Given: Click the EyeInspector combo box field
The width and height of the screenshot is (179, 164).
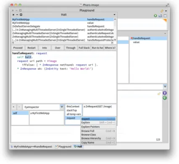Looking at the screenshot, I should click(42, 107).
